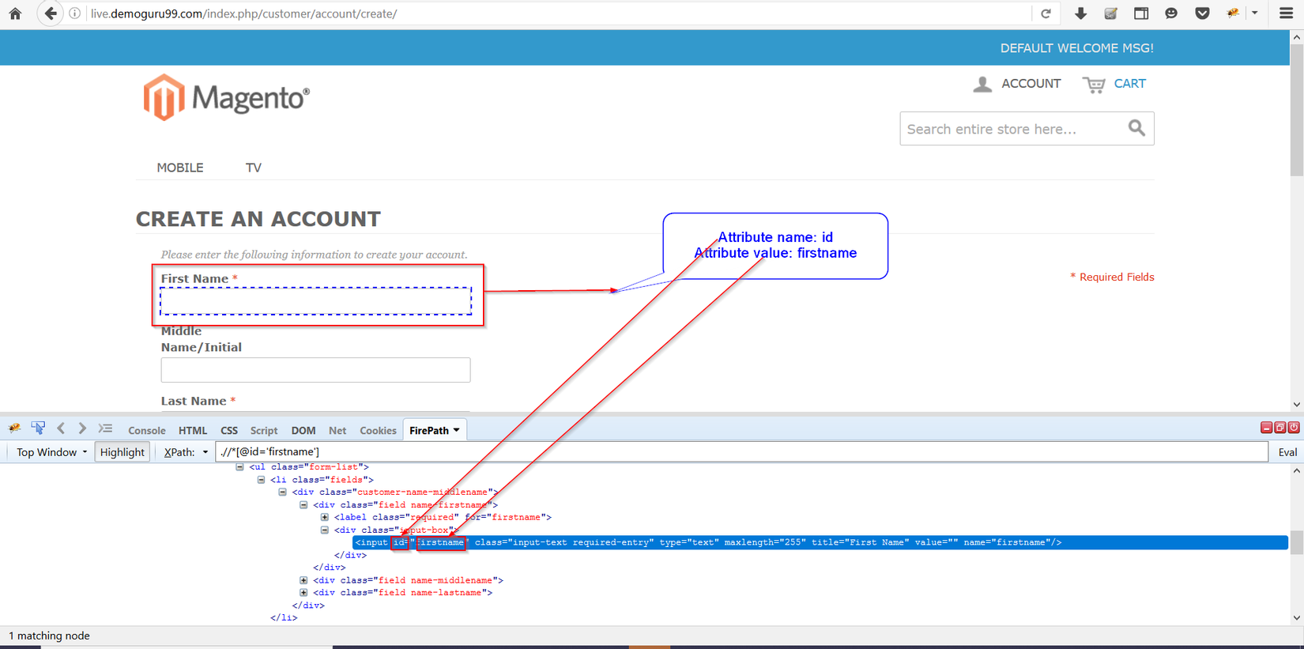The height and width of the screenshot is (649, 1304).
Task: Switch to the Console tab
Action: coord(147,431)
